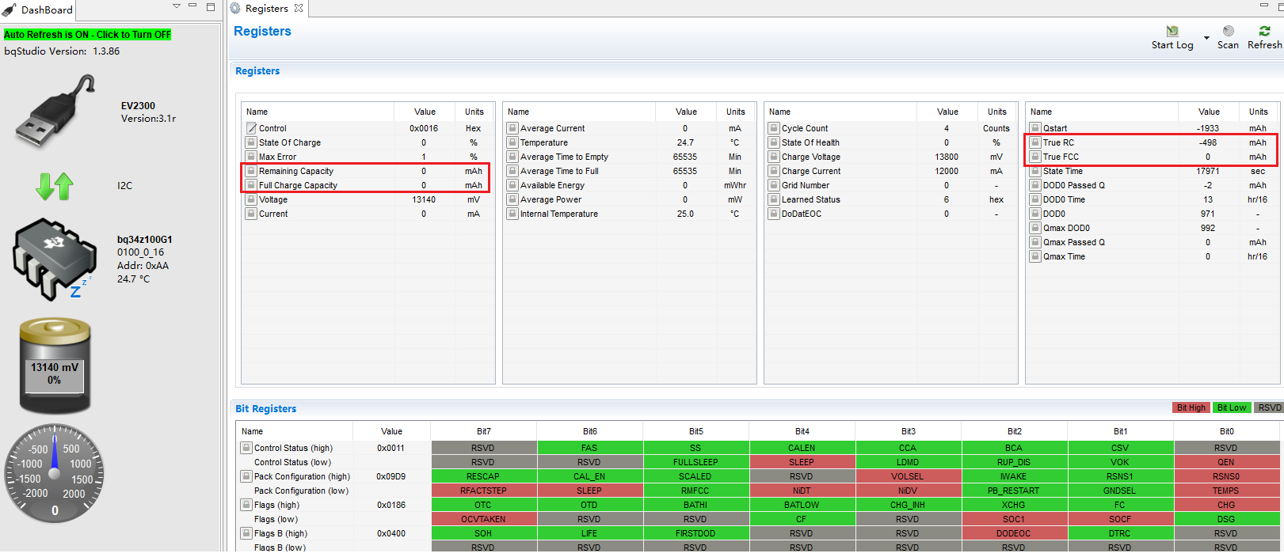Click lock icon beside Full Charge Capacity
The width and height of the screenshot is (1284, 557).
251,185
